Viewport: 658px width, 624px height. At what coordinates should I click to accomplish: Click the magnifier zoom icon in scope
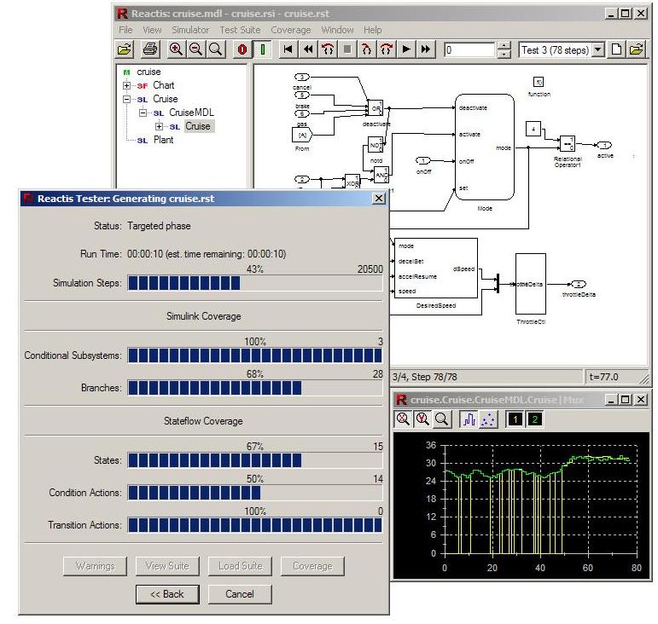(x=441, y=419)
